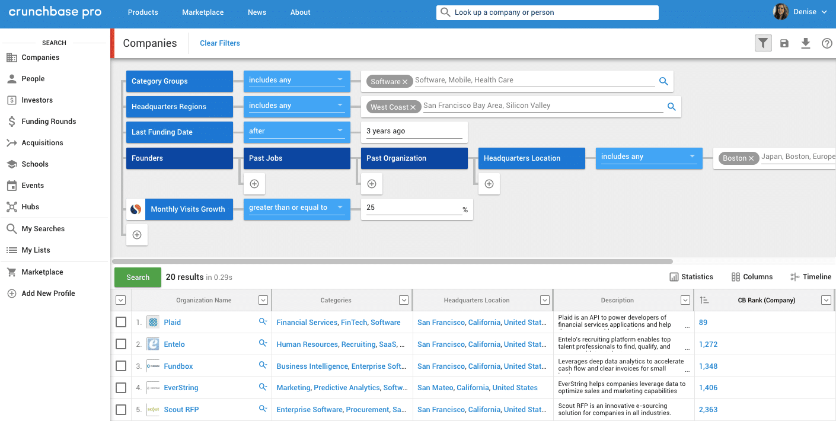Click SimilarWeb icon beside Monthly Visits Growth
This screenshot has height=421, width=836.
point(136,209)
